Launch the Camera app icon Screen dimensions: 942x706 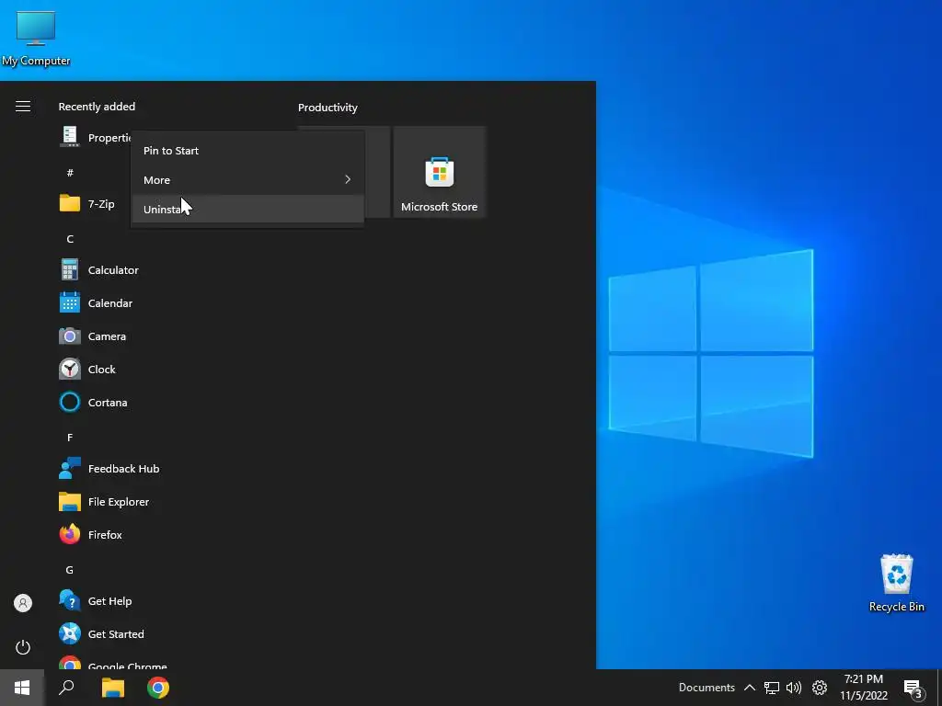coord(70,336)
